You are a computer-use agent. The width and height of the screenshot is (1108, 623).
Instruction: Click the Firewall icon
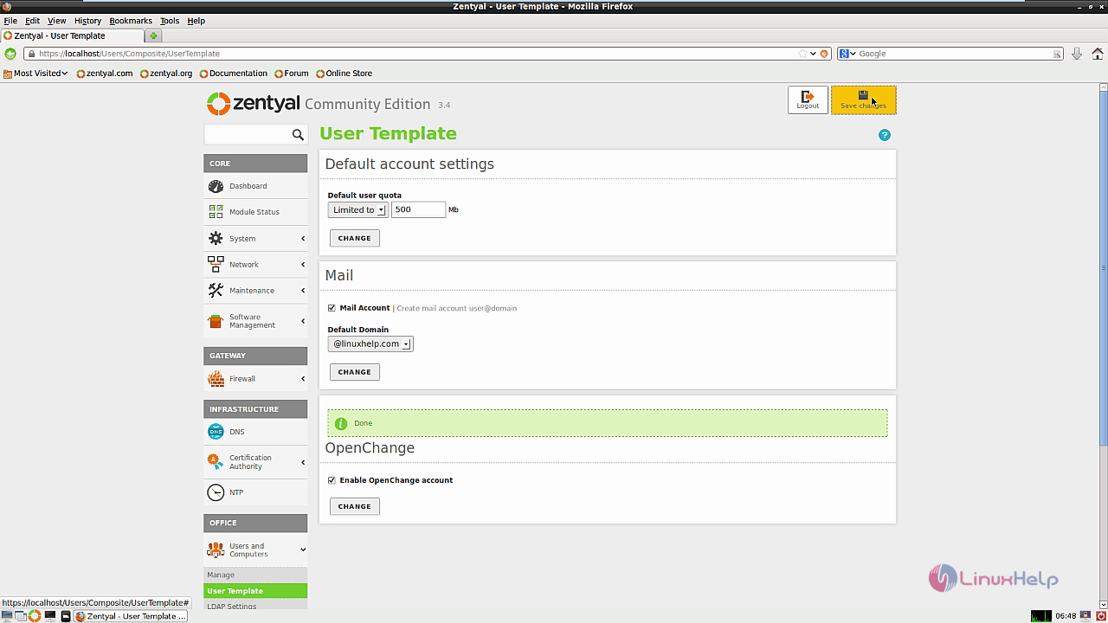click(216, 378)
